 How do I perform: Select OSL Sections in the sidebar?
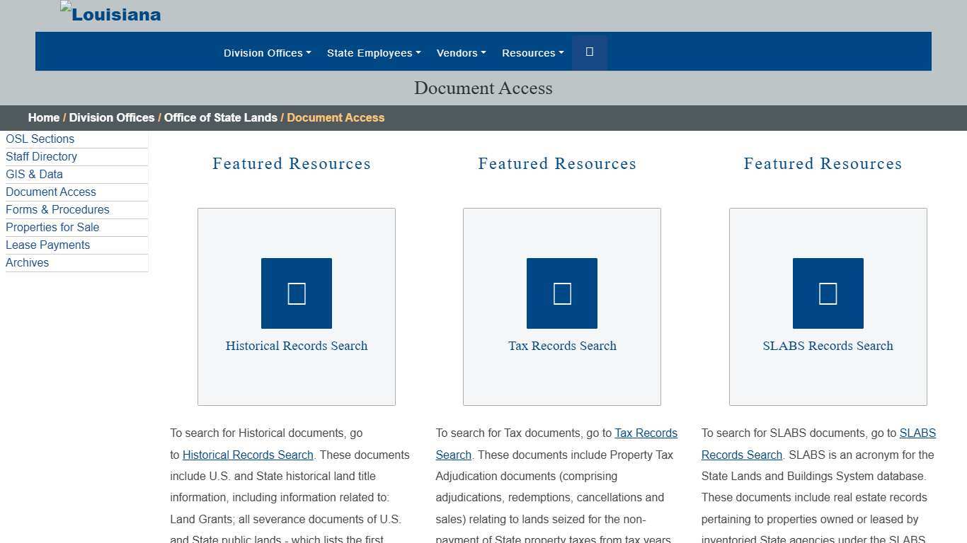coord(40,139)
